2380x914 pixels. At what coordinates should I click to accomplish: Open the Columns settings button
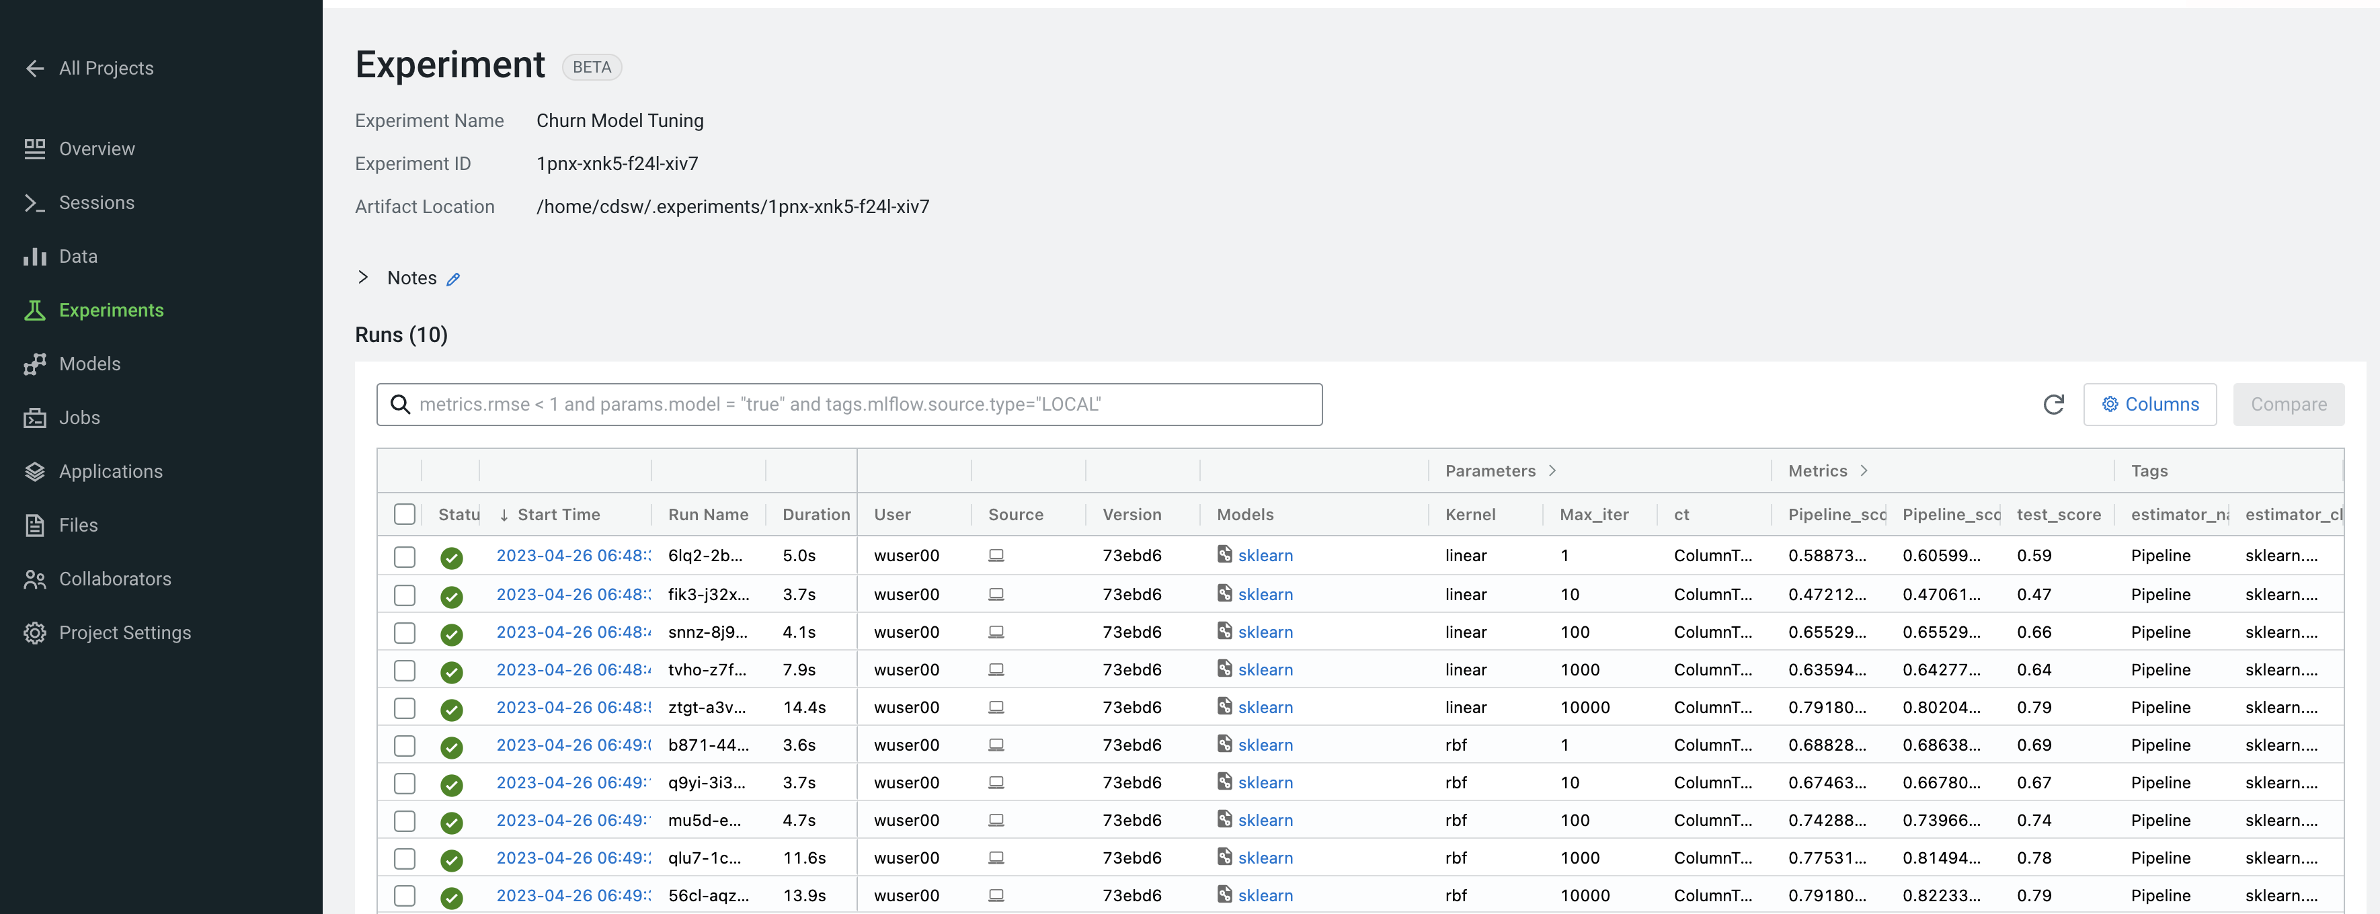pos(2149,405)
